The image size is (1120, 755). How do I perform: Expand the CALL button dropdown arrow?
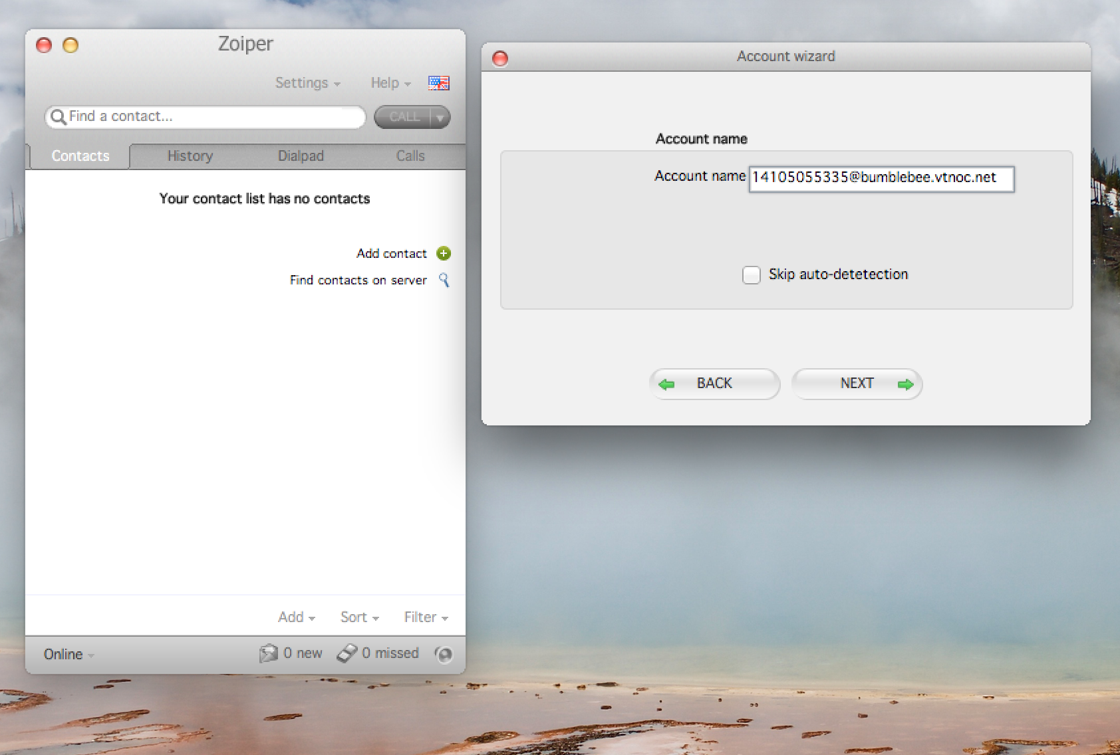[440, 118]
